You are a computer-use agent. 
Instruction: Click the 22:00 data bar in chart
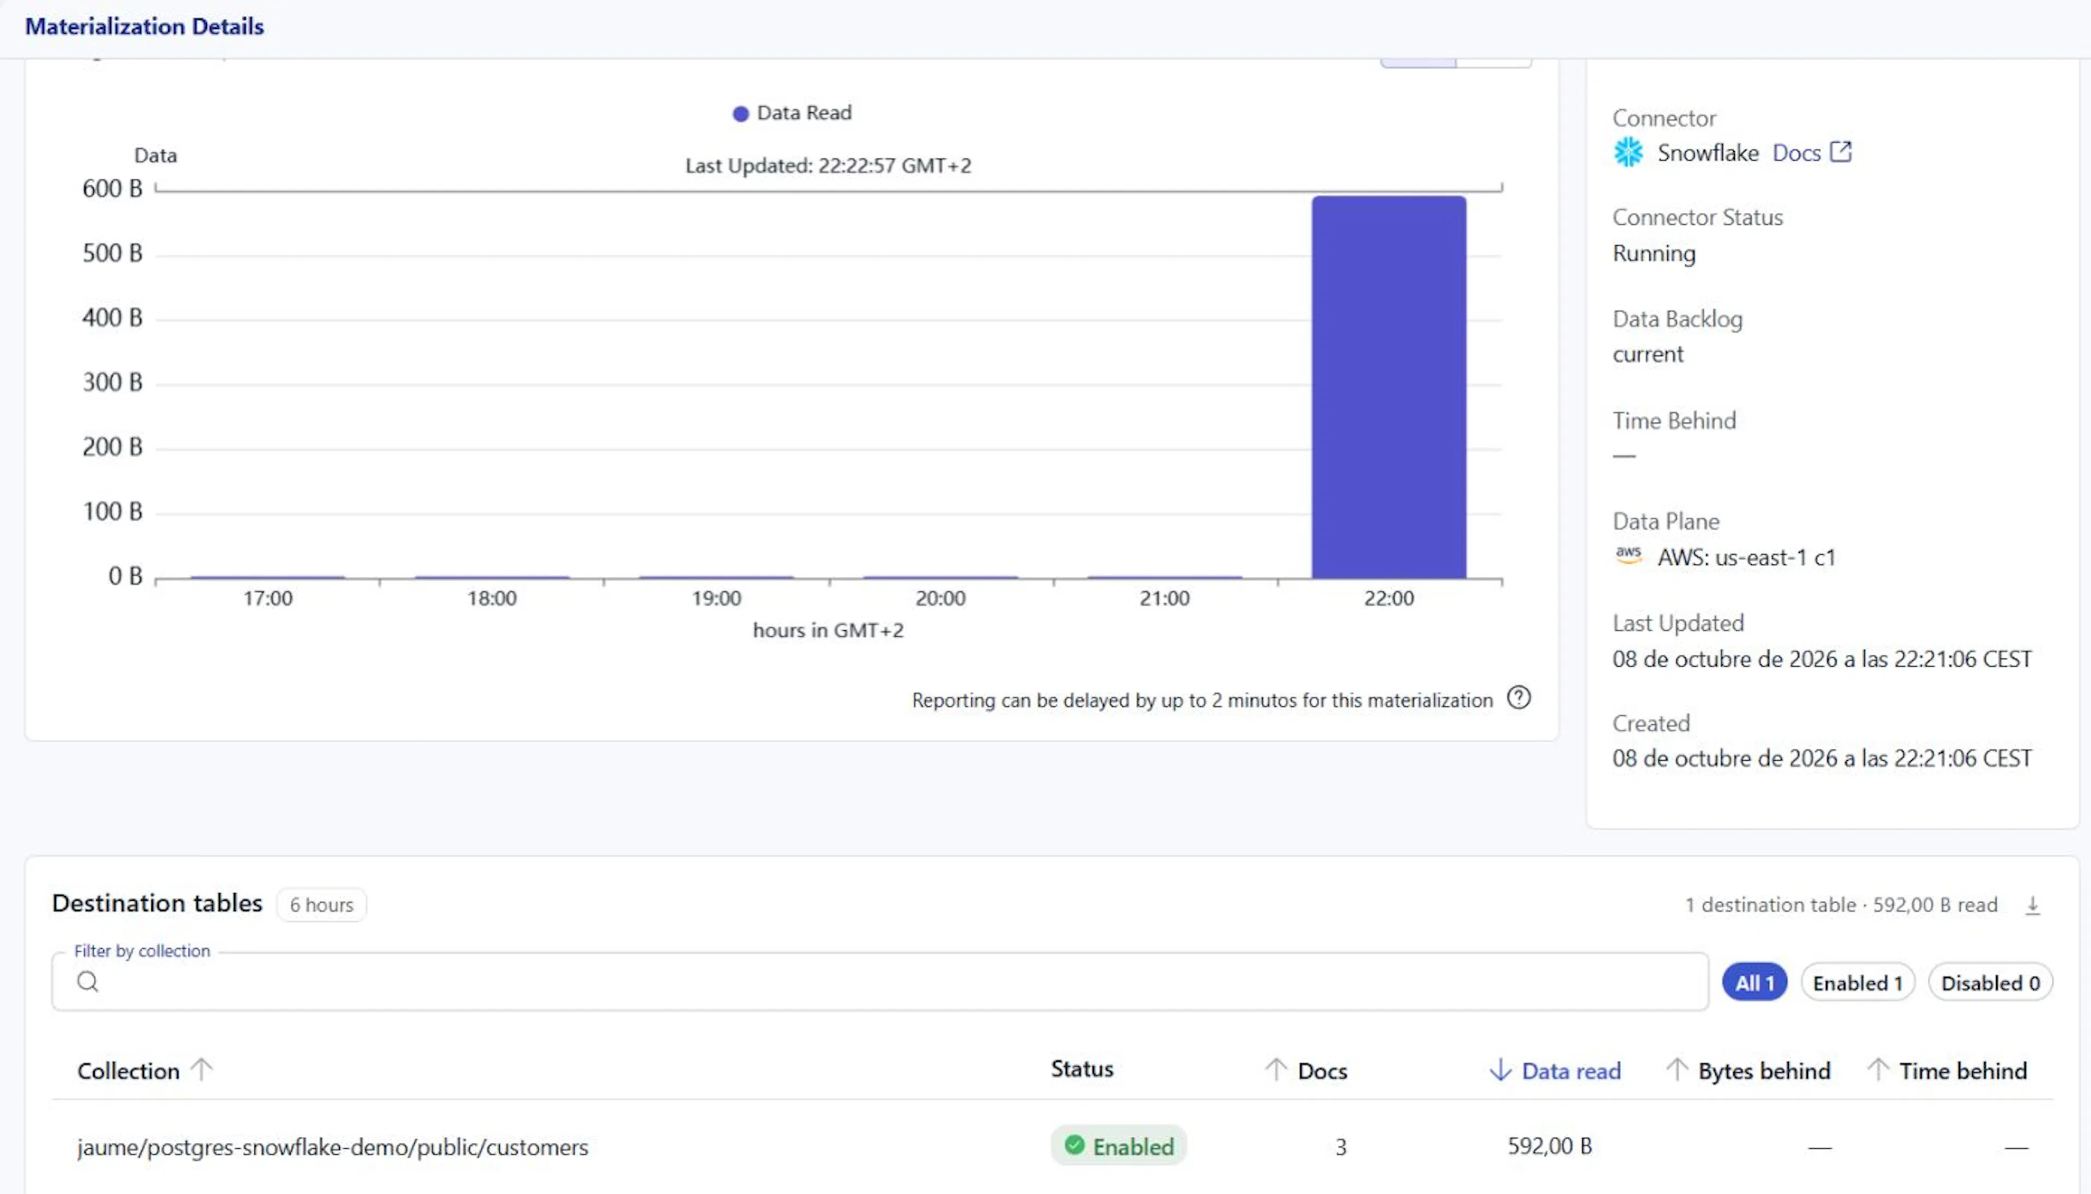[1388, 387]
